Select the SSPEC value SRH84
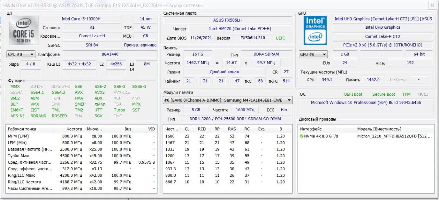Image resolution: width=439 pixels, height=200 pixels. pyautogui.click(x=92, y=45)
